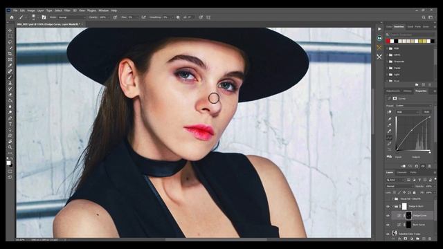Click reset adjustment icon in Properties panel
Screen dimensions: 443x249
click(417, 166)
